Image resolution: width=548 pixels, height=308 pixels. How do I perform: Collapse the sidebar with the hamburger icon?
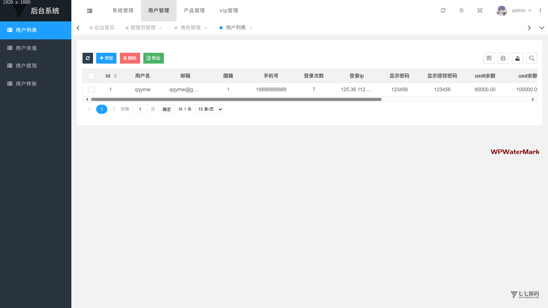click(90, 11)
